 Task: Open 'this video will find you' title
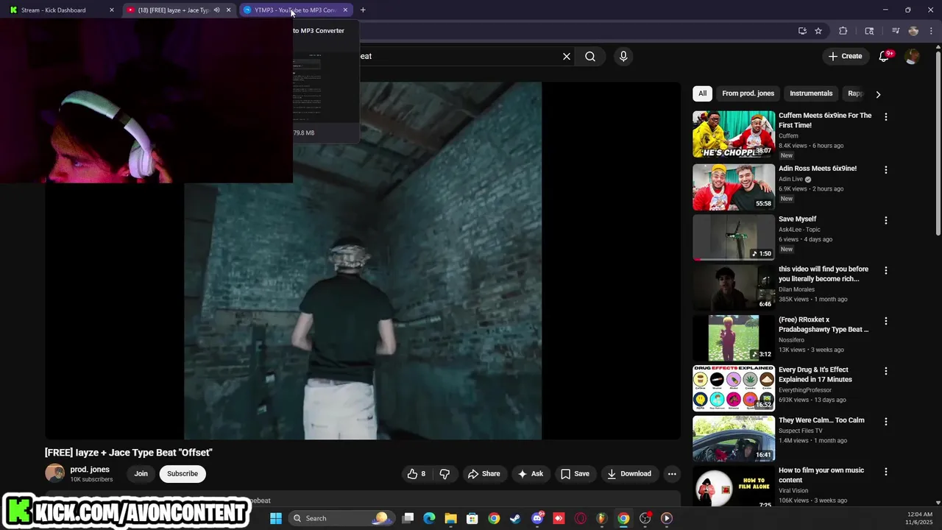tap(824, 274)
